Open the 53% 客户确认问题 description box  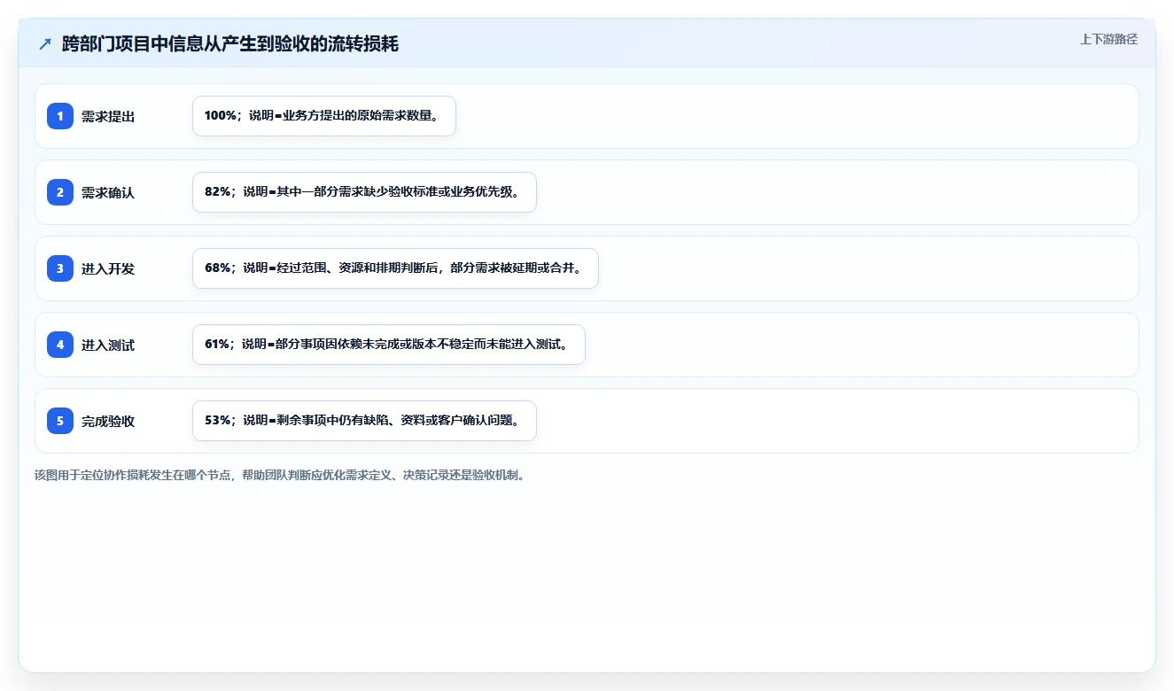coord(364,421)
